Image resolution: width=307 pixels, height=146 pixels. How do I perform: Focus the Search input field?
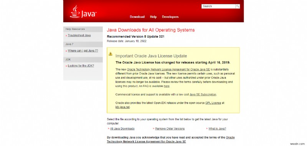coord(218,6)
